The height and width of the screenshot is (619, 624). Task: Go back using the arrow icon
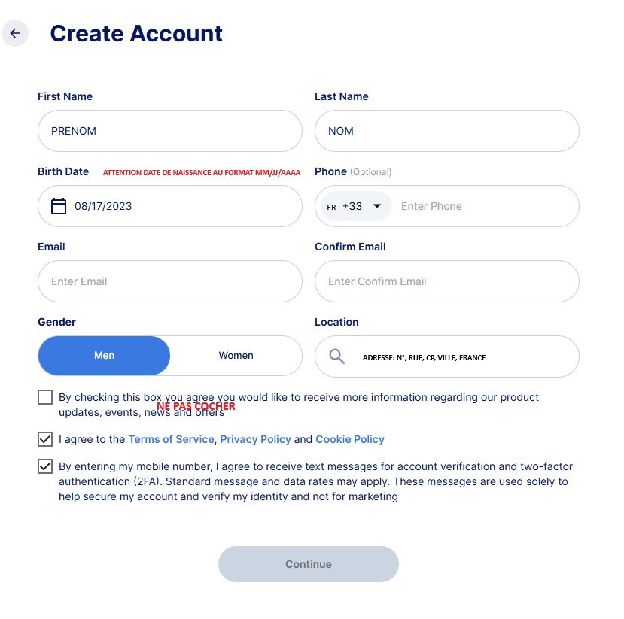click(x=15, y=33)
